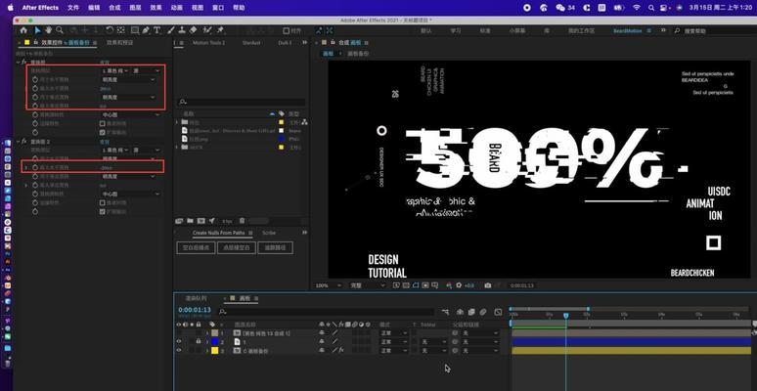Open the blend mode dropdown for layer 1
The width and height of the screenshot is (757, 391).
(x=393, y=333)
